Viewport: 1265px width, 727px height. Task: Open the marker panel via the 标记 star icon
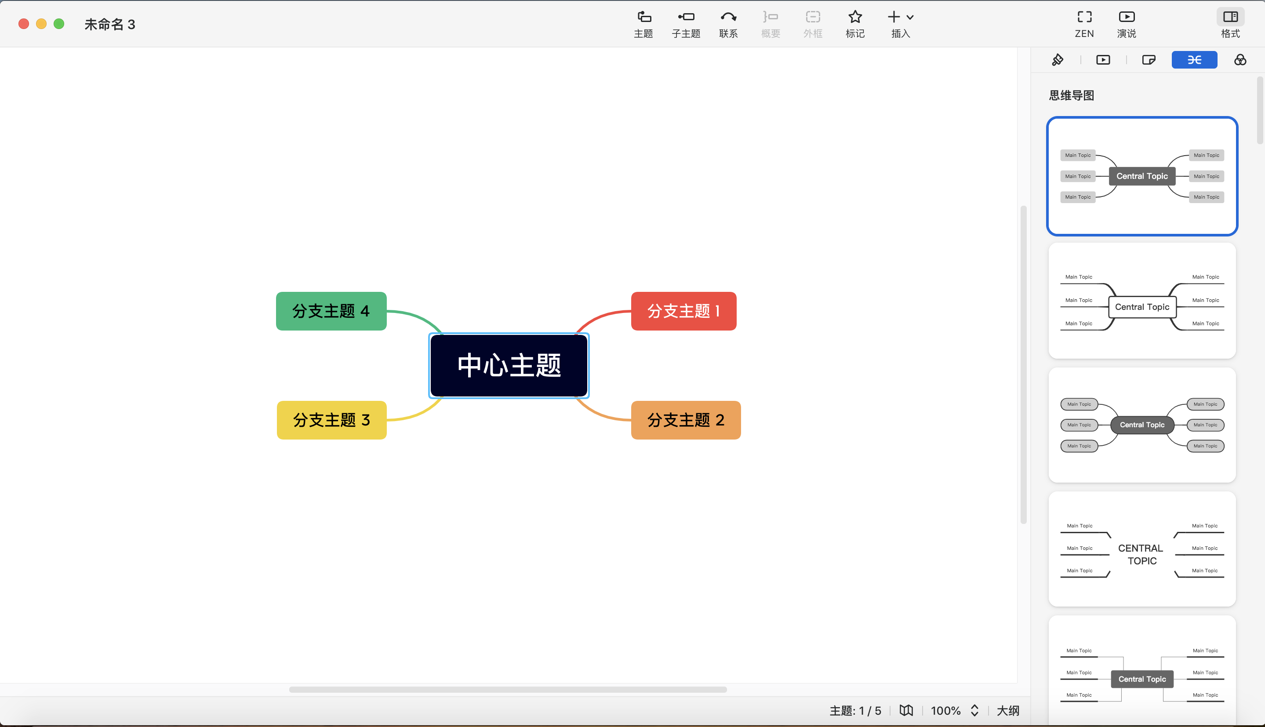pos(854,23)
